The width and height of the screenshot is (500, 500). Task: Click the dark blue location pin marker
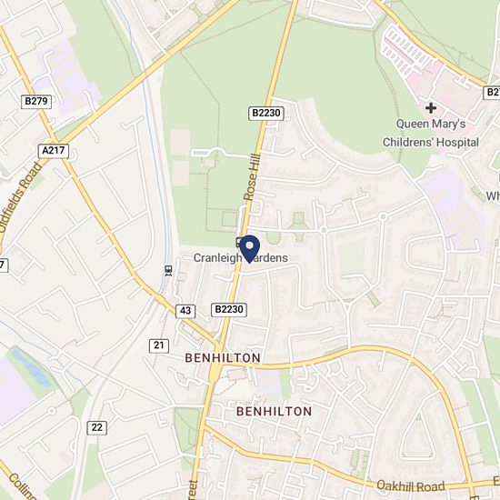click(x=250, y=249)
